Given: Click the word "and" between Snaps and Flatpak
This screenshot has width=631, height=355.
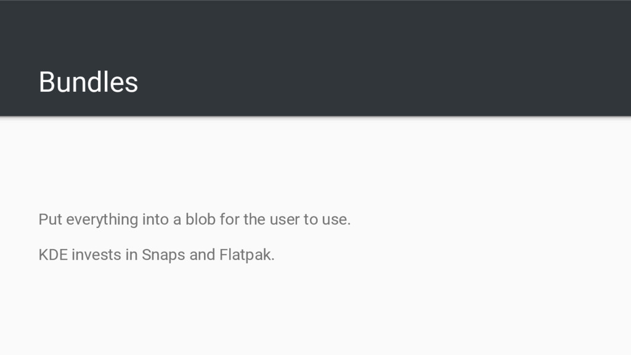Looking at the screenshot, I should point(202,255).
